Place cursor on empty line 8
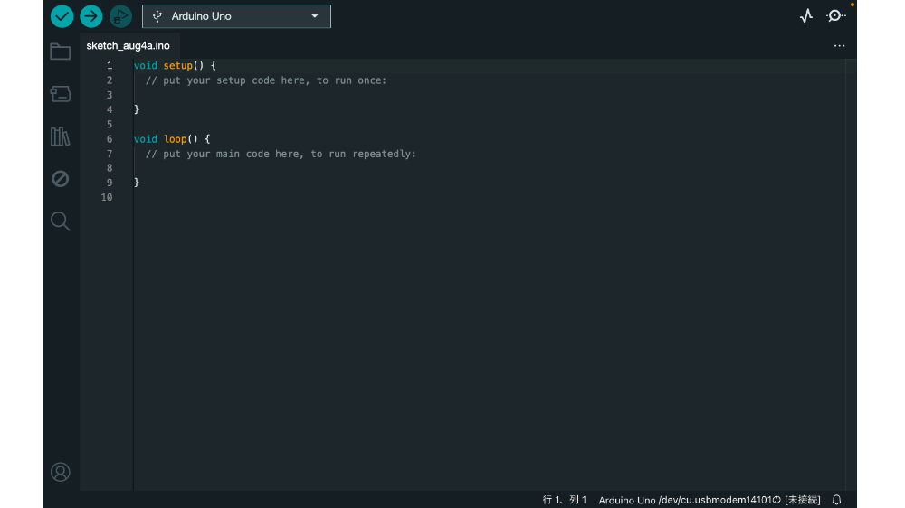Image resolution: width=905 pixels, height=508 pixels. coord(490,168)
